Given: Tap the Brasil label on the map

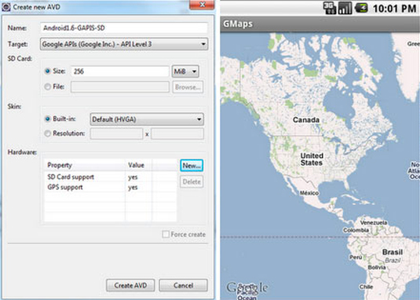Looking at the screenshot, I should [393, 252].
